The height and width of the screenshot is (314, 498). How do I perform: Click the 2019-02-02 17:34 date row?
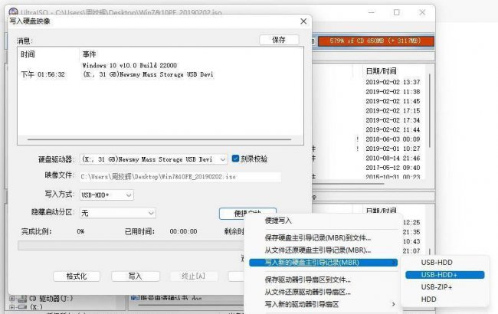pyautogui.click(x=393, y=120)
